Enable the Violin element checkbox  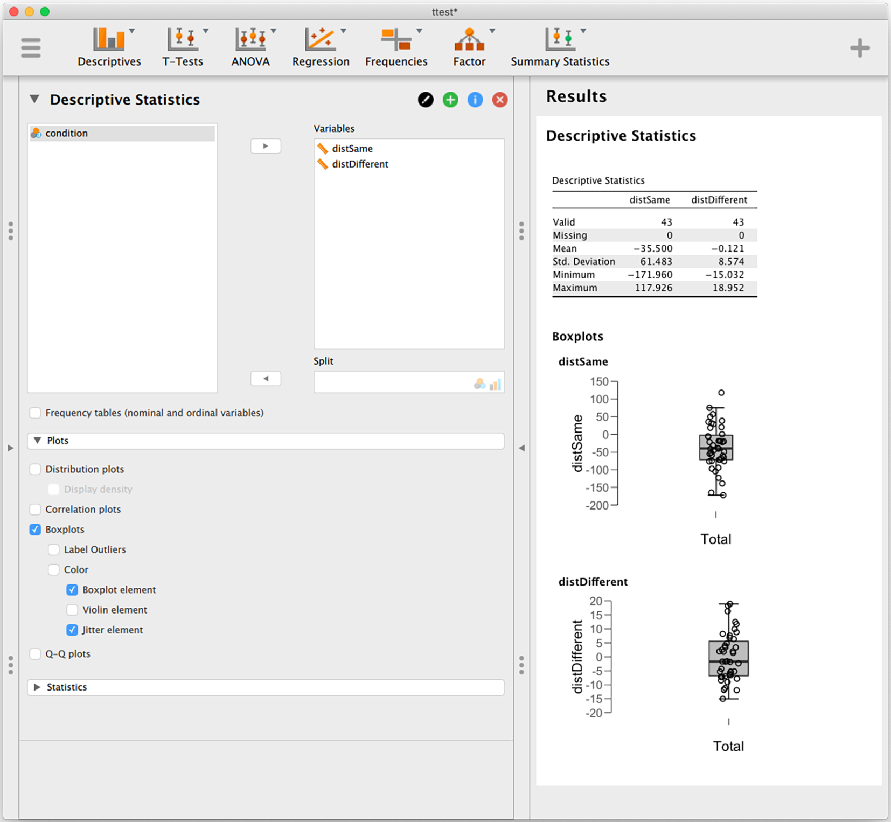coord(72,610)
